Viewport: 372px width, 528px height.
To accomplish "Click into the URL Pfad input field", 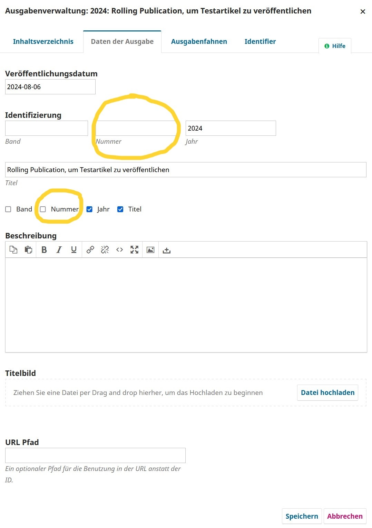I will pyautogui.click(x=95, y=455).
